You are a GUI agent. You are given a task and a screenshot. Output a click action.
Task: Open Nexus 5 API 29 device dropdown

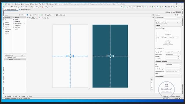tap(137, 7)
